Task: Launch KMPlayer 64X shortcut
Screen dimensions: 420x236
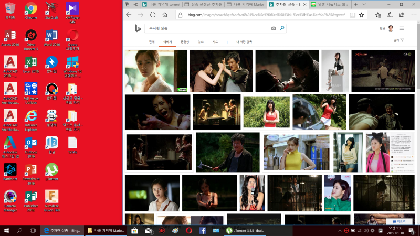Action: [72, 13]
